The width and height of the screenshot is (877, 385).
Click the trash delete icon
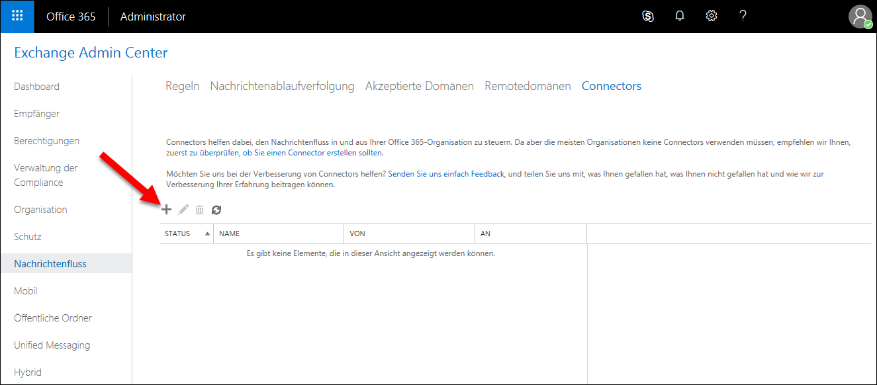pos(199,209)
